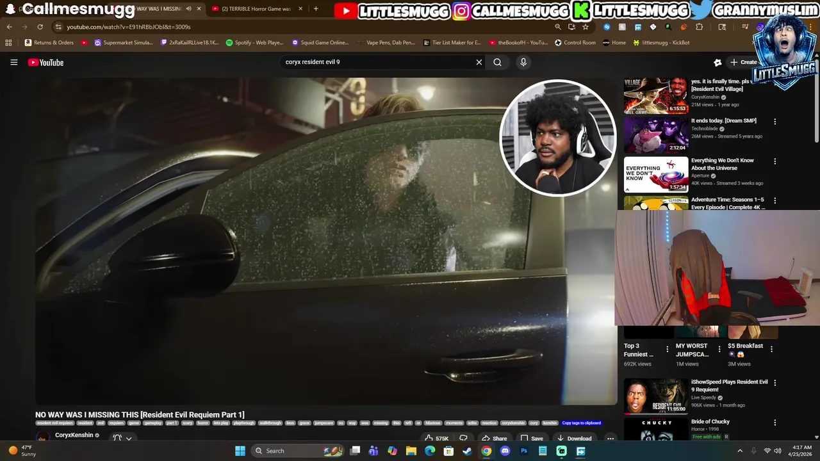The image size is (820, 461).
Task: Like the video showing 575K likes
Action: 436,439
